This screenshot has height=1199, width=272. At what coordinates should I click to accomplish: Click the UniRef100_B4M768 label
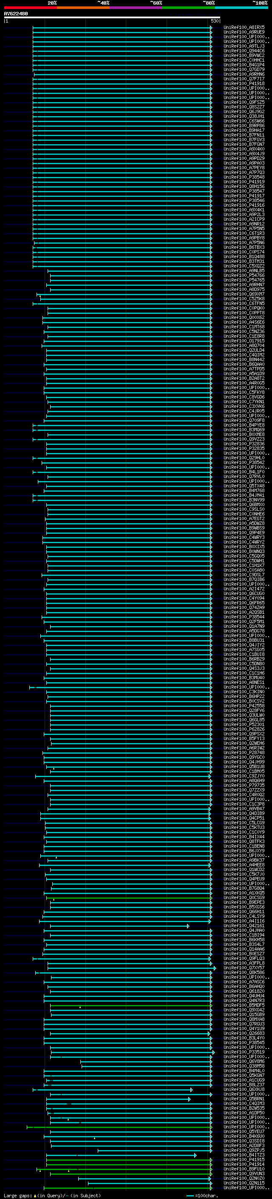[244, 490]
